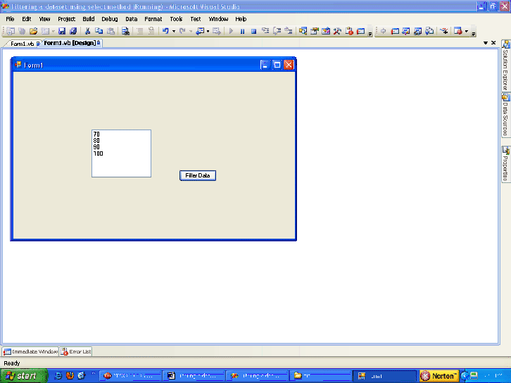The width and height of the screenshot is (511, 383).
Task: Click the Open File folder icon
Action: point(33,31)
